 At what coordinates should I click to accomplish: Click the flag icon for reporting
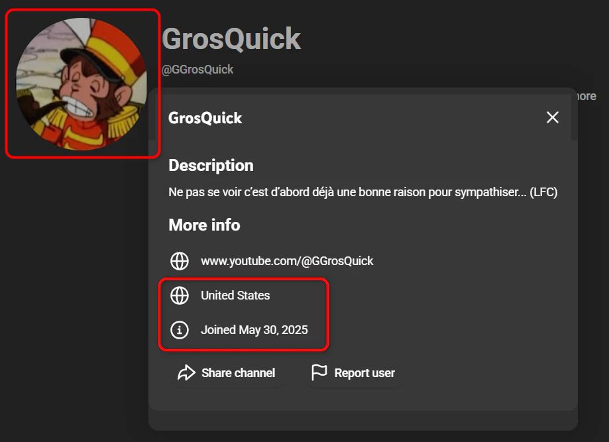[319, 373]
